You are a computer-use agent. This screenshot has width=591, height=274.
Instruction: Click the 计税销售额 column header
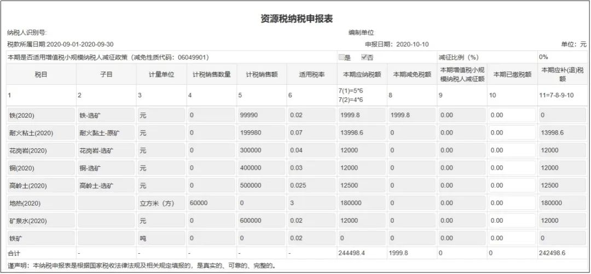click(x=262, y=74)
